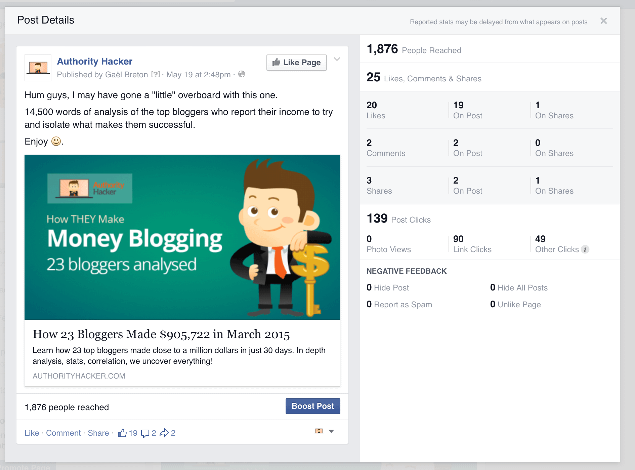635x470 pixels.
Task: Open the Money Blogging article image
Action: (182, 237)
